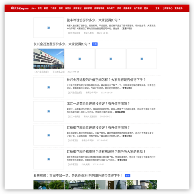Click the broken thumbnail beside the 骏丰玲珑坊 post

coord(48,28)
